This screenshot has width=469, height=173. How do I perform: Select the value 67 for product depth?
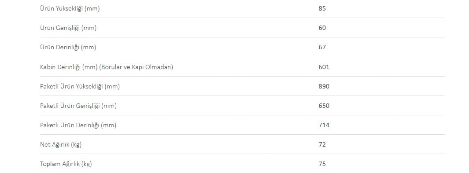[322, 47]
